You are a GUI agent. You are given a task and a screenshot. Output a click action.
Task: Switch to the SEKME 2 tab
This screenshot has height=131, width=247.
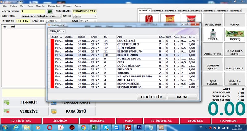(157, 11)
